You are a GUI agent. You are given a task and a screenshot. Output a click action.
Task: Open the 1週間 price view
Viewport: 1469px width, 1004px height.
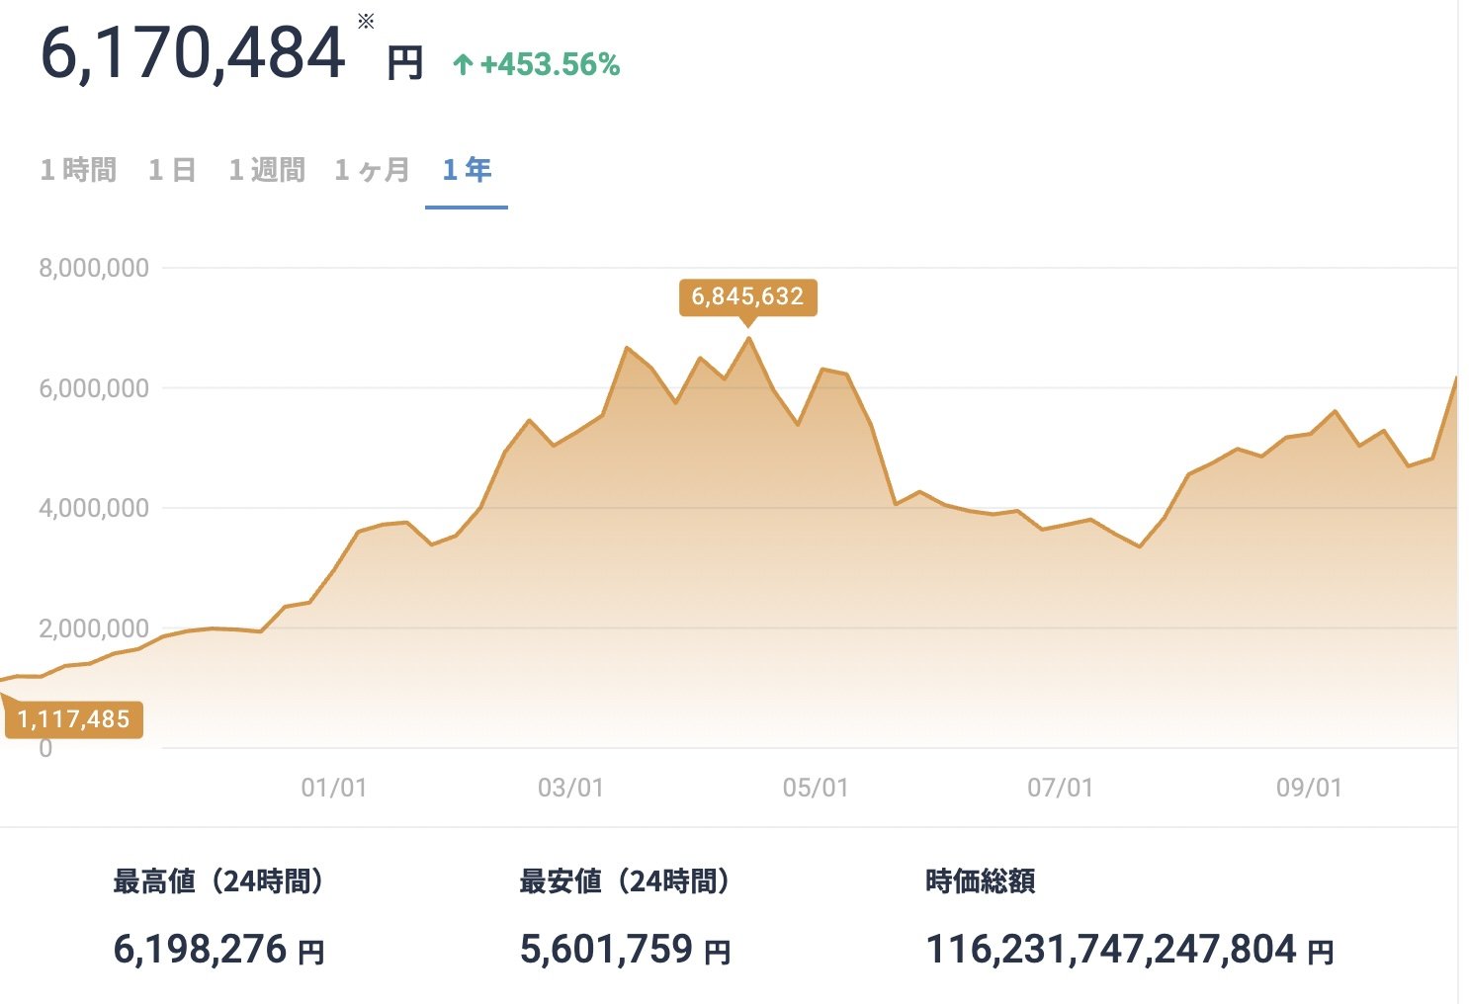coord(267,169)
